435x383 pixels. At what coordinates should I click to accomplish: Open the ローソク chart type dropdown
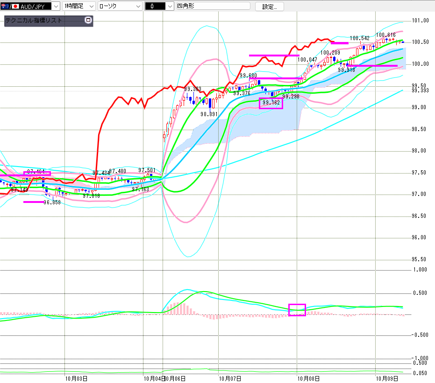137,7
